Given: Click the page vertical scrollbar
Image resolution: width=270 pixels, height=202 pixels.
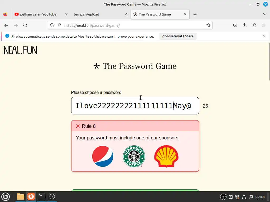Looking at the screenshot, I should click(269, 62).
